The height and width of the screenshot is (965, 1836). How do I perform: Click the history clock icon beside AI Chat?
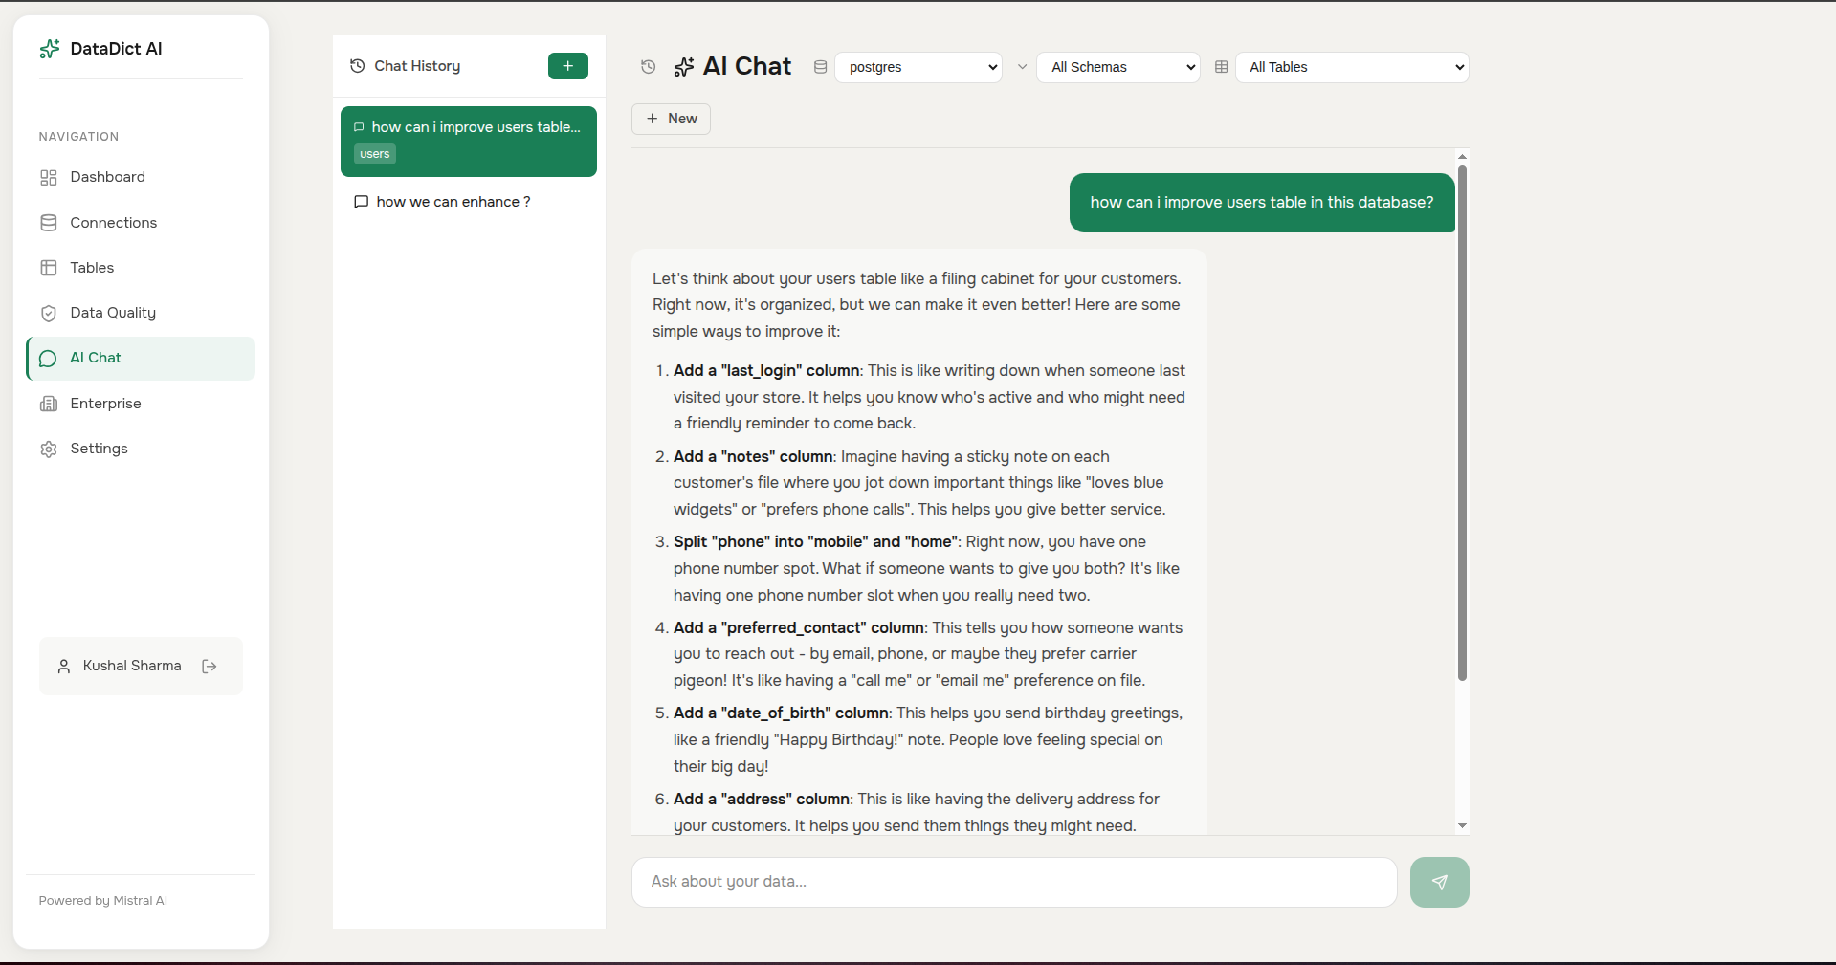pyautogui.click(x=648, y=67)
